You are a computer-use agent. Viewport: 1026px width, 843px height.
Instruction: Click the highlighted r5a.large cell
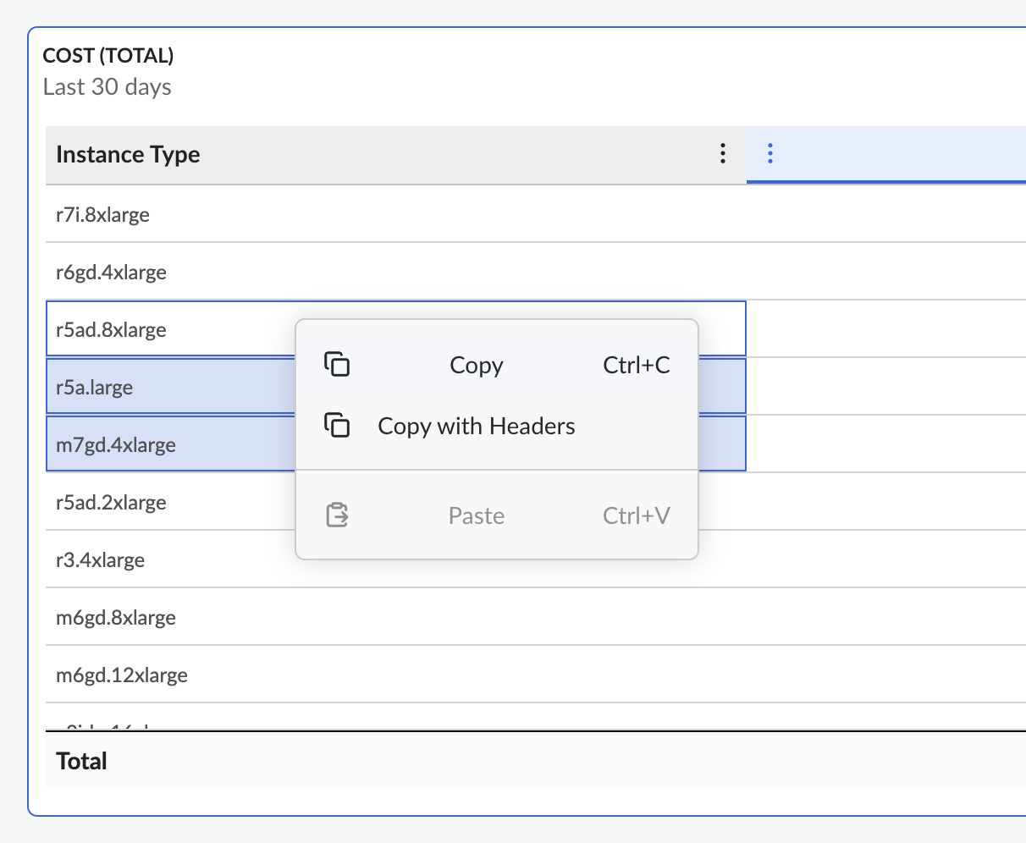pos(95,388)
